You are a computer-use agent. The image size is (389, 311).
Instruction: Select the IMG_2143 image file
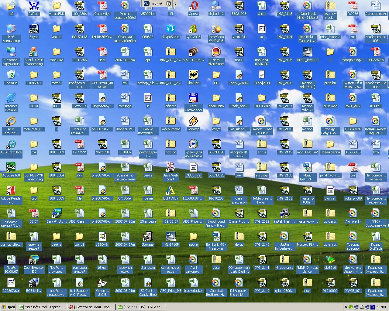point(284,8)
